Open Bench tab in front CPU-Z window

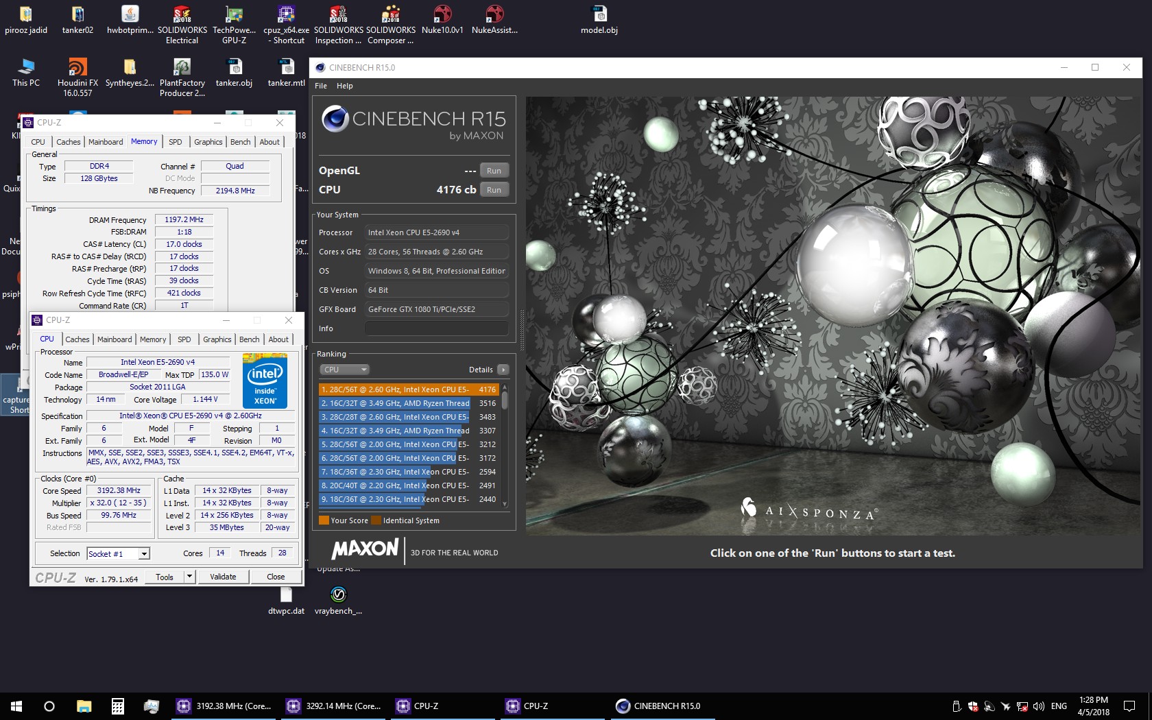250,339
